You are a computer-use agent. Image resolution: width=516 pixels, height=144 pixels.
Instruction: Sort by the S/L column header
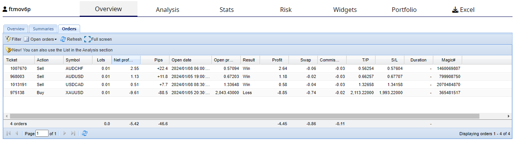(x=390, y=60)
